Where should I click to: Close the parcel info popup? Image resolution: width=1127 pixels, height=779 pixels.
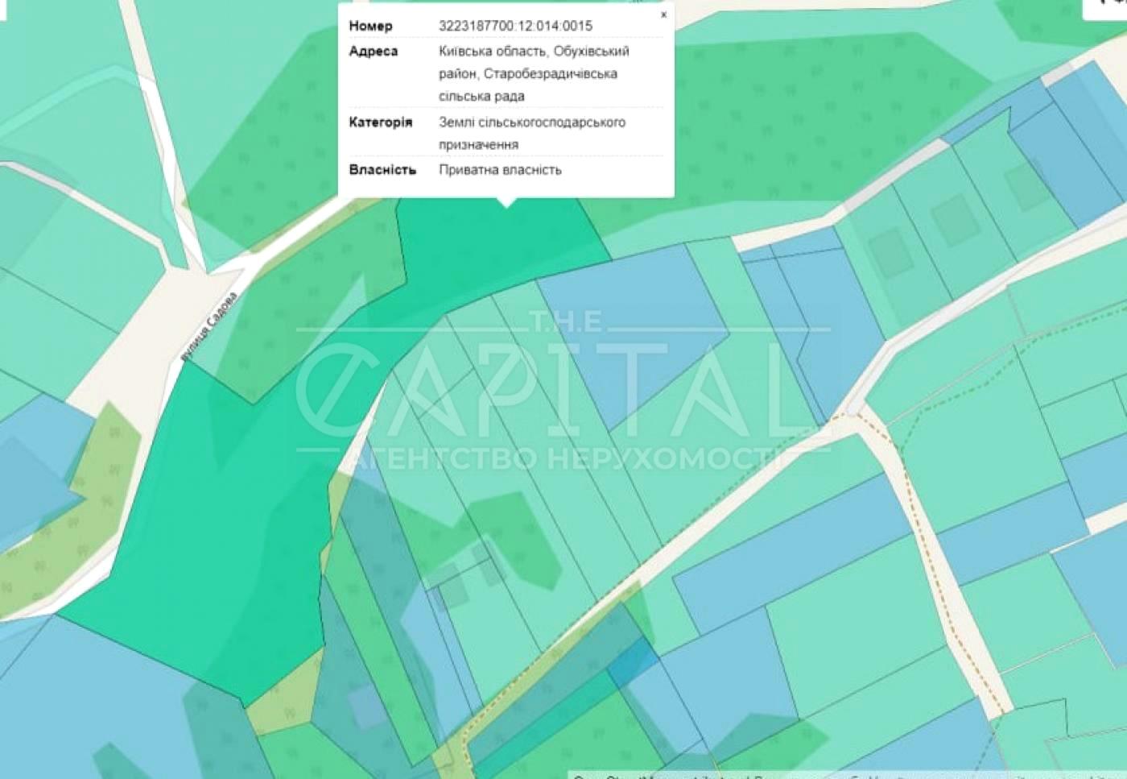663,15
